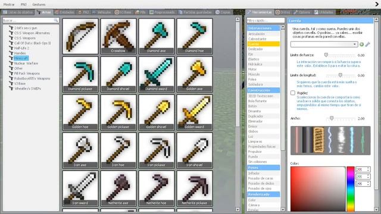Choose the Netherite pickaxe
381x214 pixels.
click(195, 188)
